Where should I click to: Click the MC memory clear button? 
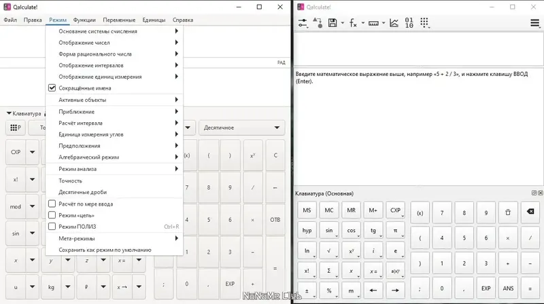(x=329, y=210)
